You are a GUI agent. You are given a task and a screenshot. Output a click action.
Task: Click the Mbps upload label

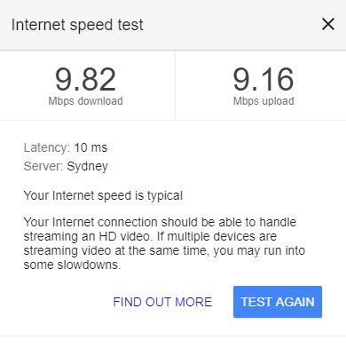point(263,101)
